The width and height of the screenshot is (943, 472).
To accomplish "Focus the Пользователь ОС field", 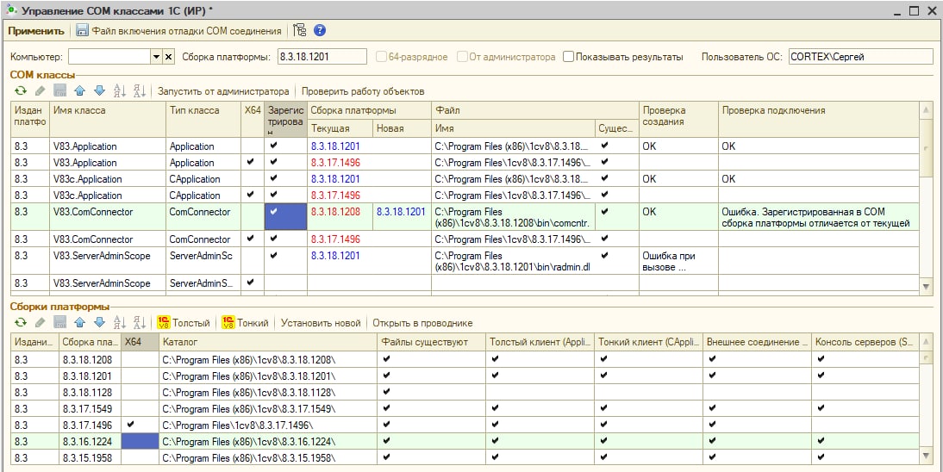I will tap(862, 57).
